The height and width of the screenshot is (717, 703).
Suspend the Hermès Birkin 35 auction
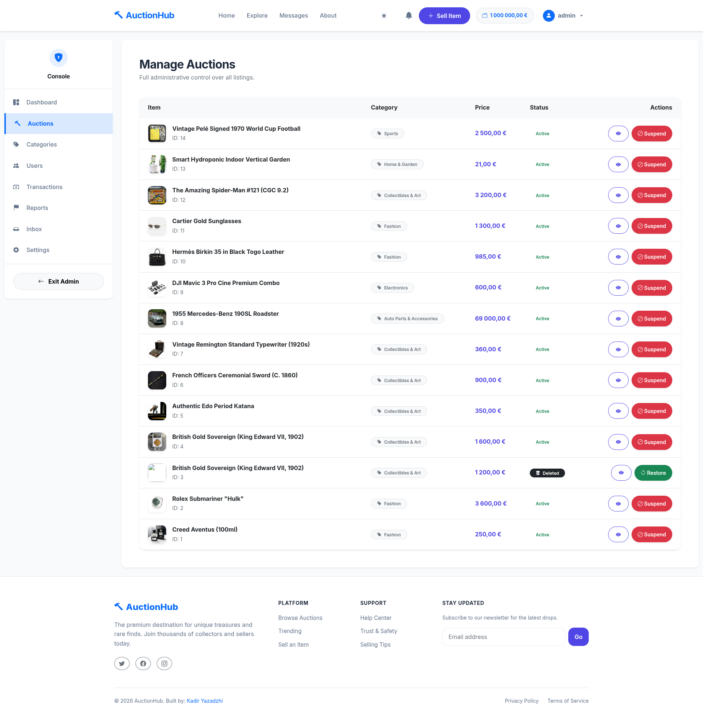[x=652, y=257]
